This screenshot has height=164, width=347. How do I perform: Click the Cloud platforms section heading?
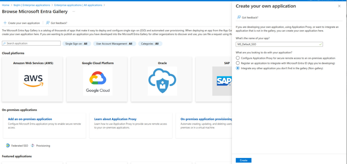(13, 53)
